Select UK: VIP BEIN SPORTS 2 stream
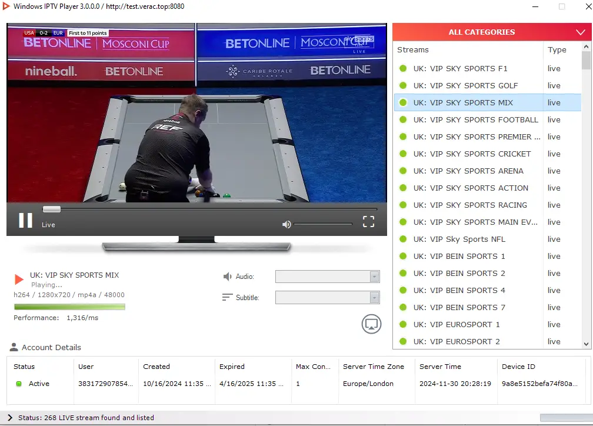This screenshot has height=426, width=593. pyautogui.click(x=488, y=273)
